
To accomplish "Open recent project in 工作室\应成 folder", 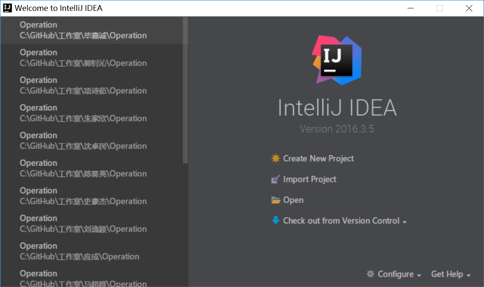I will coord(92,251).
